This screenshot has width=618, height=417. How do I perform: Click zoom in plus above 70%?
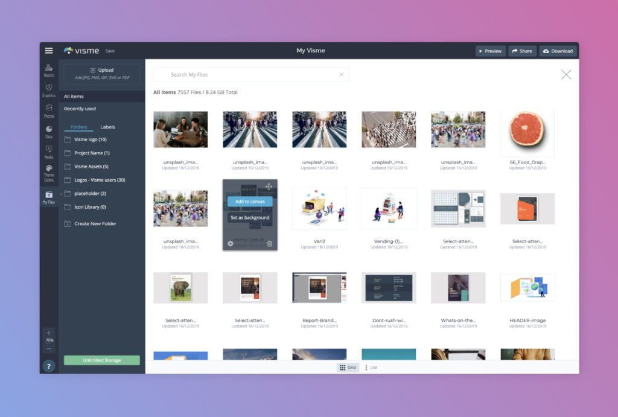49,333
